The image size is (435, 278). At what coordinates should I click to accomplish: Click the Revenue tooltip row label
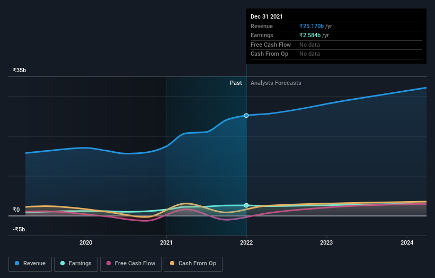point(262,26)
